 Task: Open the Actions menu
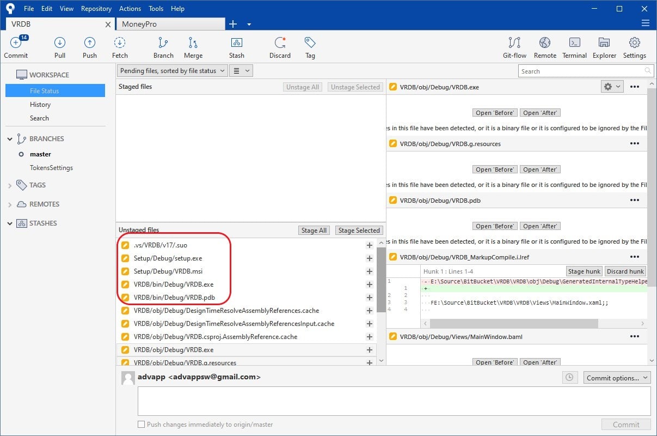click(130, 9)
